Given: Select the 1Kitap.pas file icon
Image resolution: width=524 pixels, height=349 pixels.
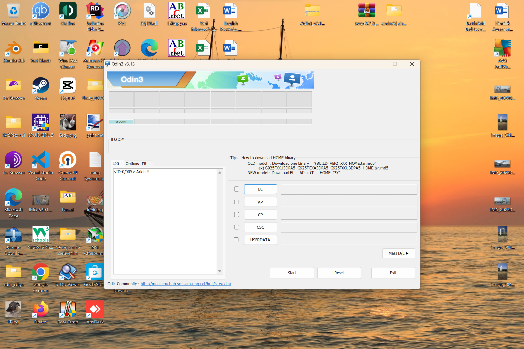Looking at the screenshot, I should click(x=177, y=14).
